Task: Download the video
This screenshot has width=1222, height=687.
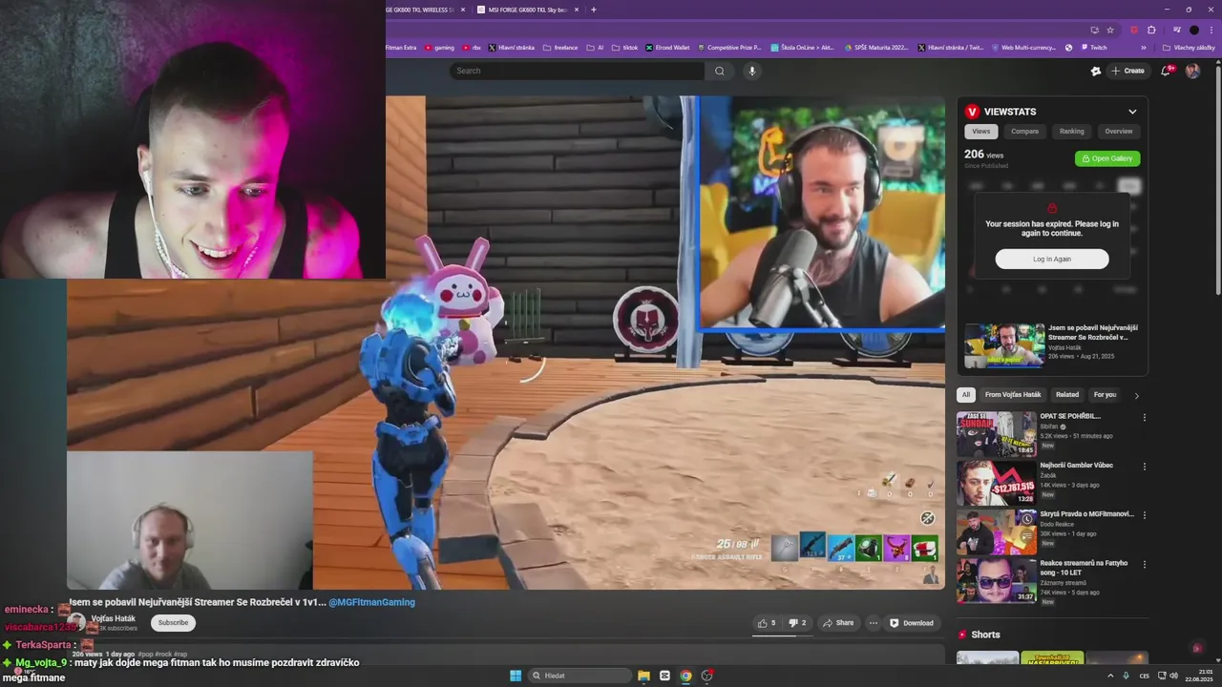Action: coord(912,623)
